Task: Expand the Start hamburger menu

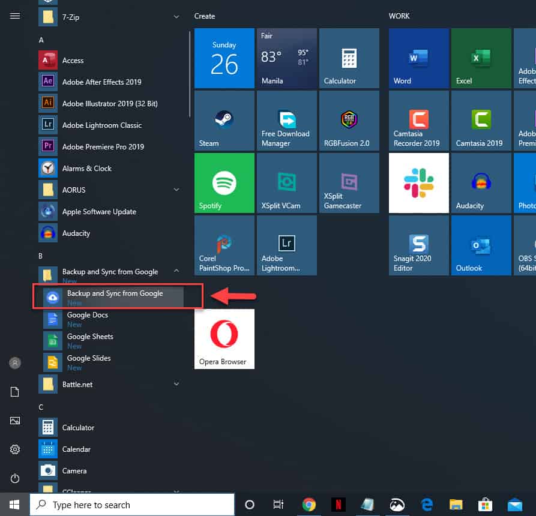Action: coord(14,16)
